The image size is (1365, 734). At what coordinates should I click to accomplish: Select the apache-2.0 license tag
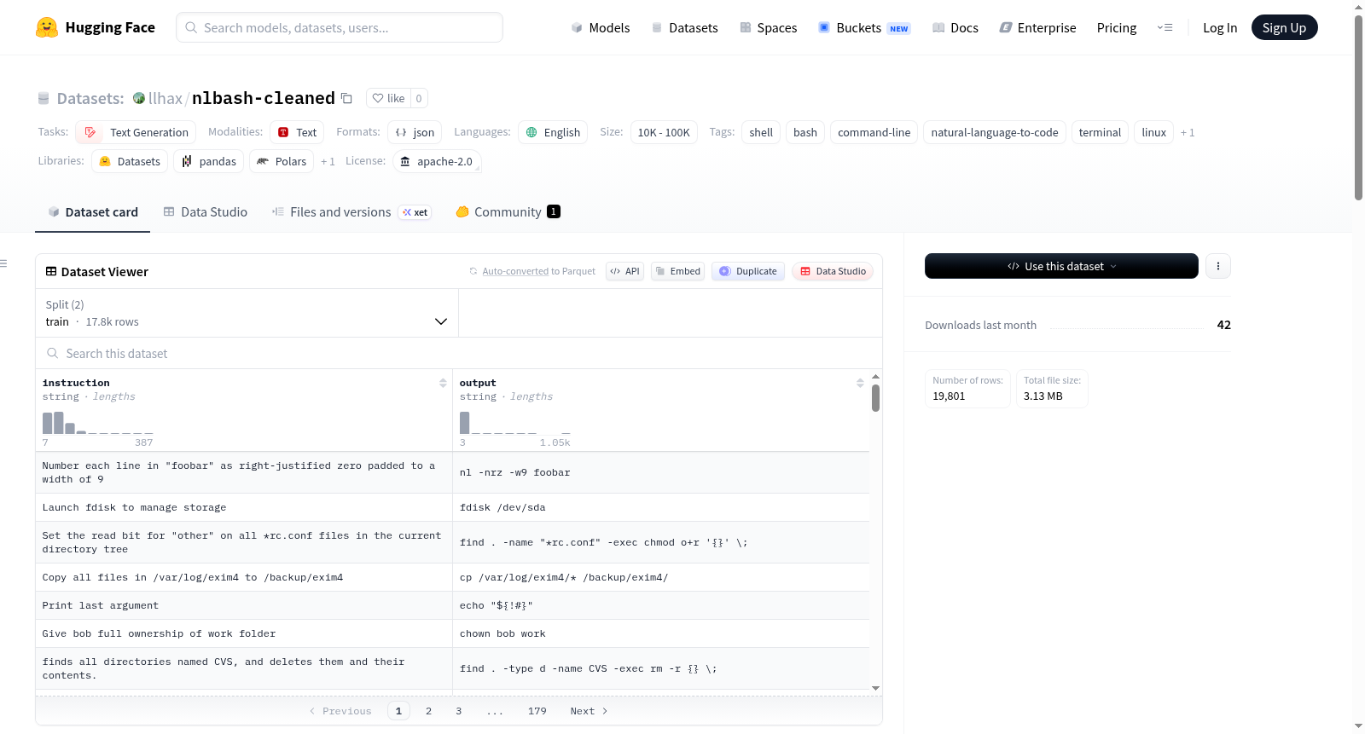coord(437,161)
